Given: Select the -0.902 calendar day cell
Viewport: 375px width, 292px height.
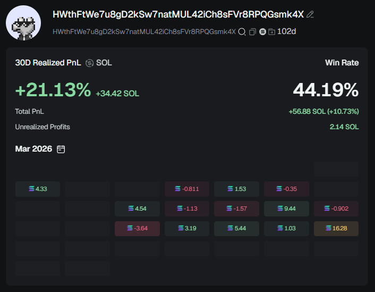Looking at the screenshot, I should pos(336,208).
